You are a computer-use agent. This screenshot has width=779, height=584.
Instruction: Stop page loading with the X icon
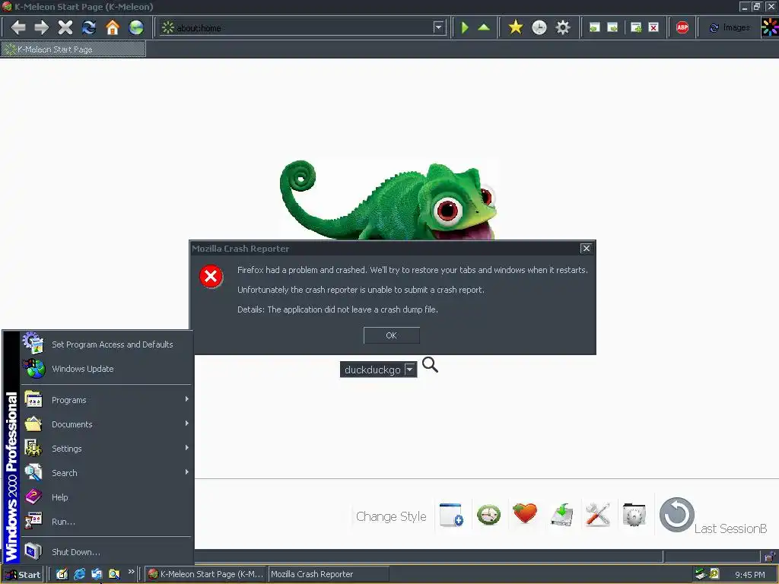[x=65, y=27]
